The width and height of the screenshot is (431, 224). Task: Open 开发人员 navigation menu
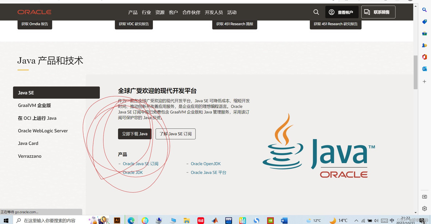coord(214,12)
